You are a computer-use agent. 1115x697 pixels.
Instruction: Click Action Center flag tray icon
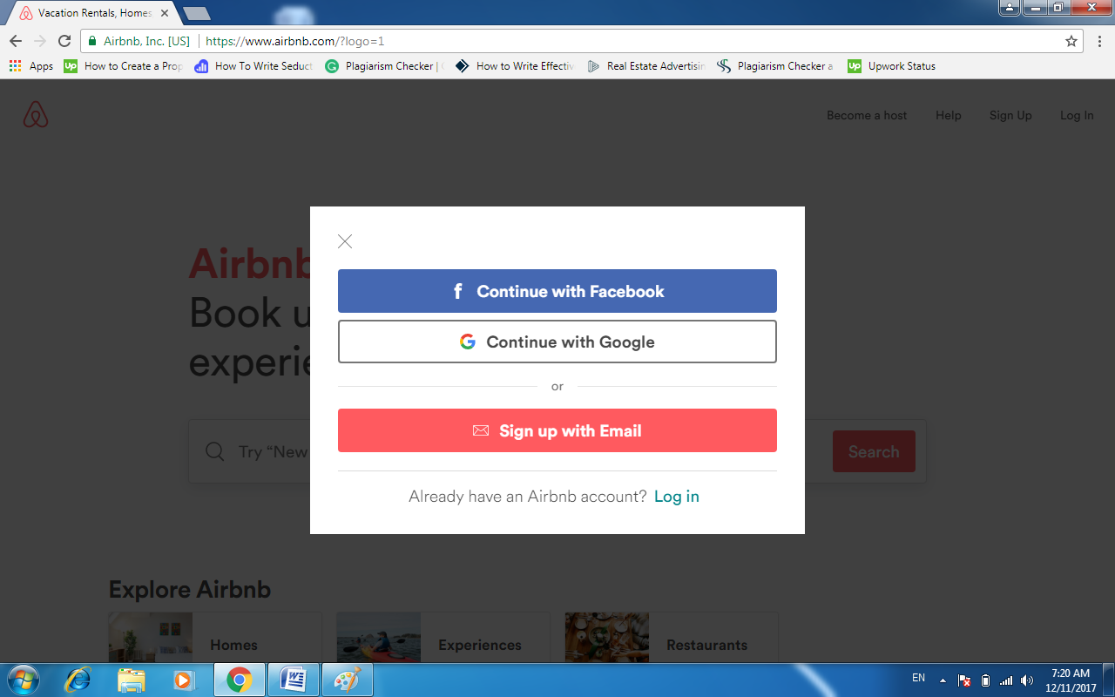pos(964,680)
